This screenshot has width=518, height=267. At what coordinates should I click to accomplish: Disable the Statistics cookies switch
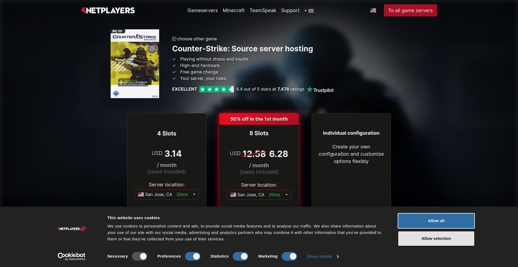tap(240, 256)
